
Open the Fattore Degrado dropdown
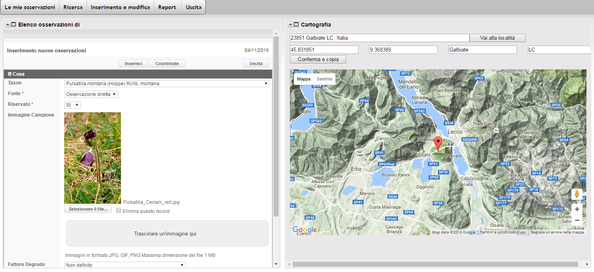coord(125,265)
